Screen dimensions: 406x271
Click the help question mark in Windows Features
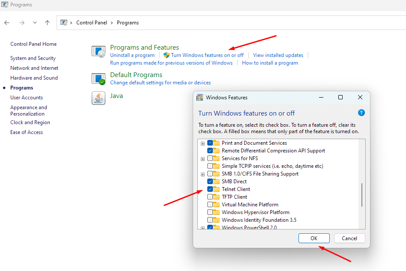coord(361,113)
